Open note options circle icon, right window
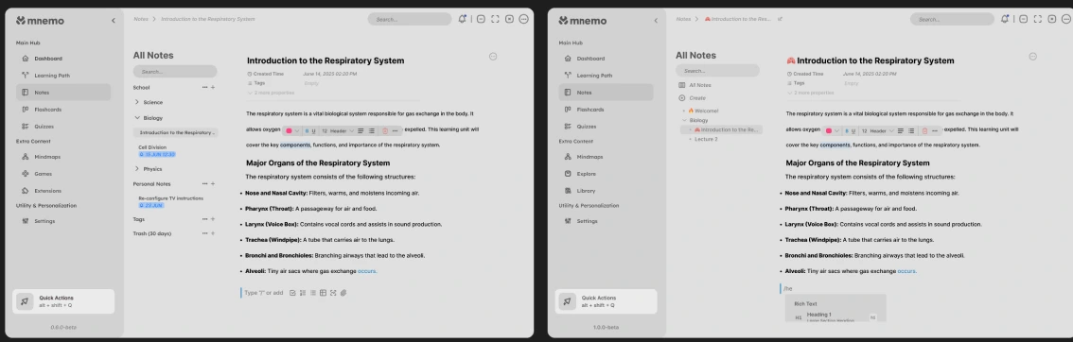The height and width of the screenshot is (342, 1073). pyautogui.click(x=1032, y=57)
